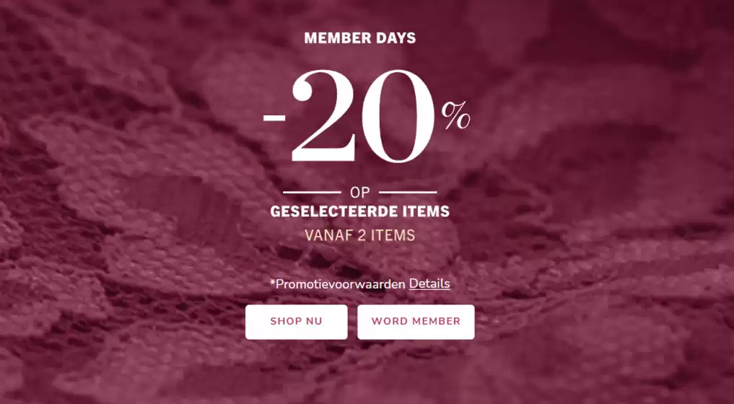
Task: Click the VANAF 2 ITEMS text
Action: 360,235
